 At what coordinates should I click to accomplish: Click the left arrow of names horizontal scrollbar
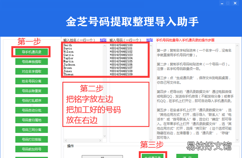click(66, 140)
